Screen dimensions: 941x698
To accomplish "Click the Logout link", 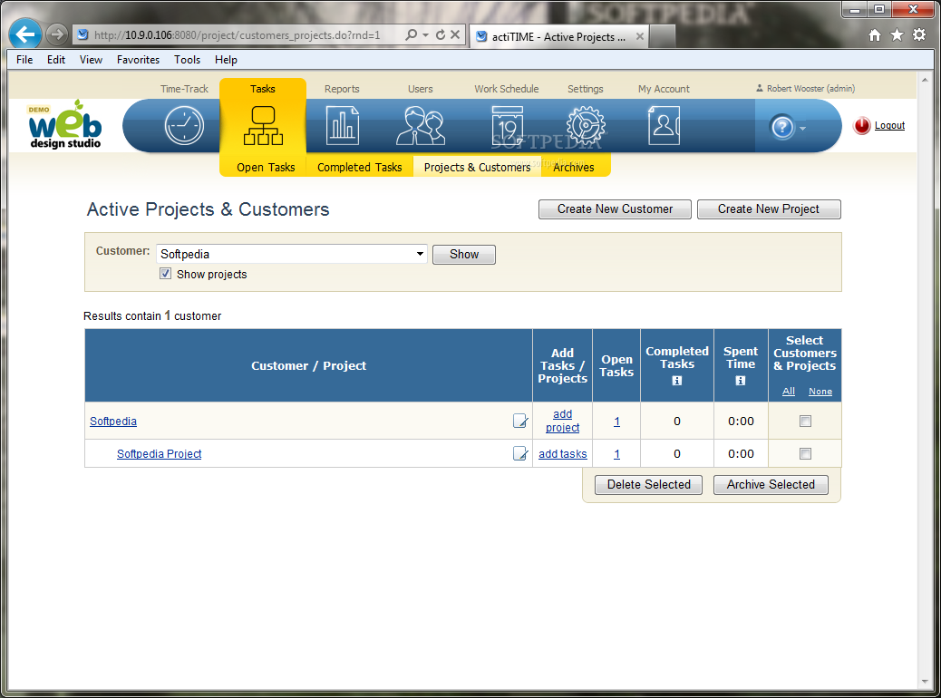I will (x=889, y=125).
